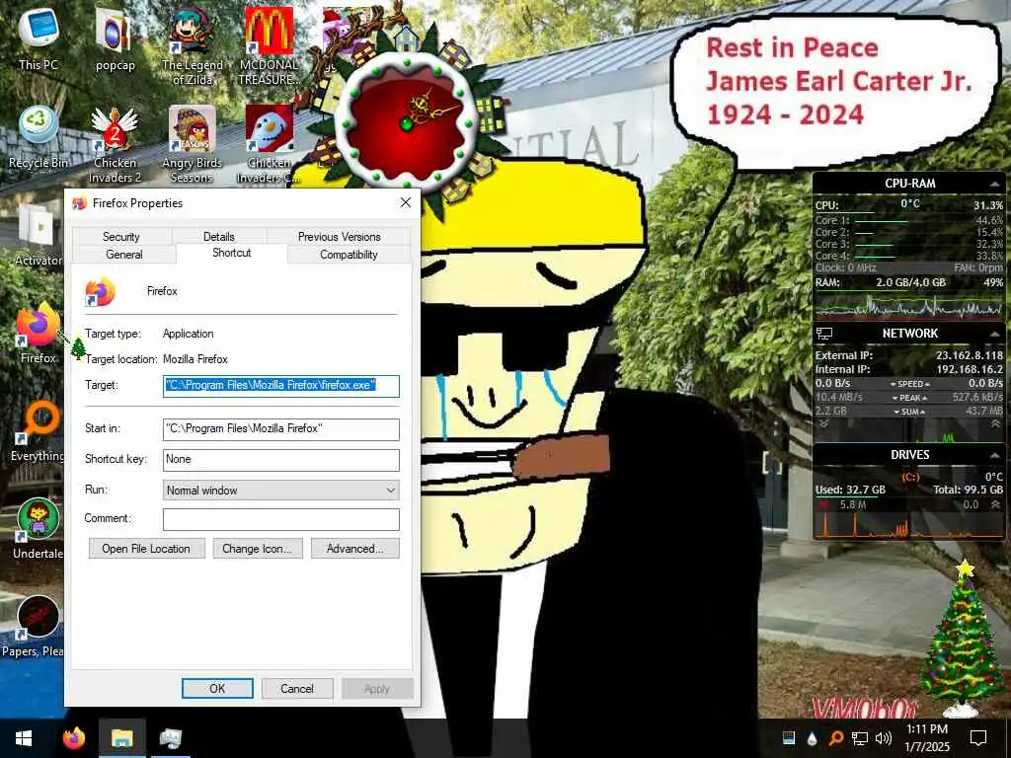1011x758 pixels.
Task: Open the Windows Start menu
Action: [24, 738]
